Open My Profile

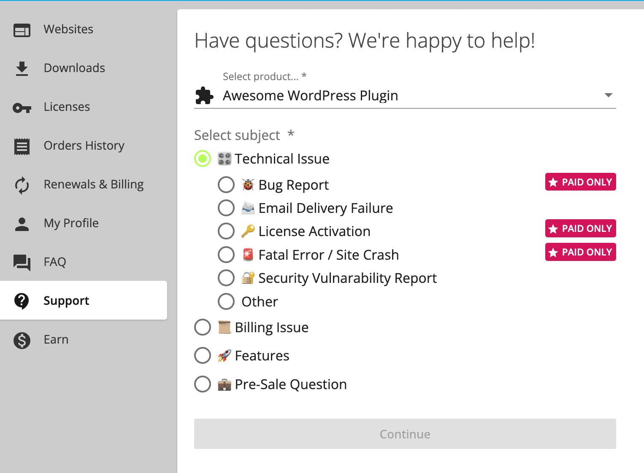click(84, 223)
